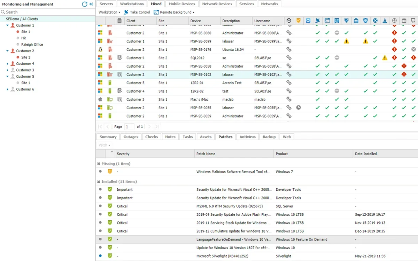Click the page number input box

tap(129, 127)
